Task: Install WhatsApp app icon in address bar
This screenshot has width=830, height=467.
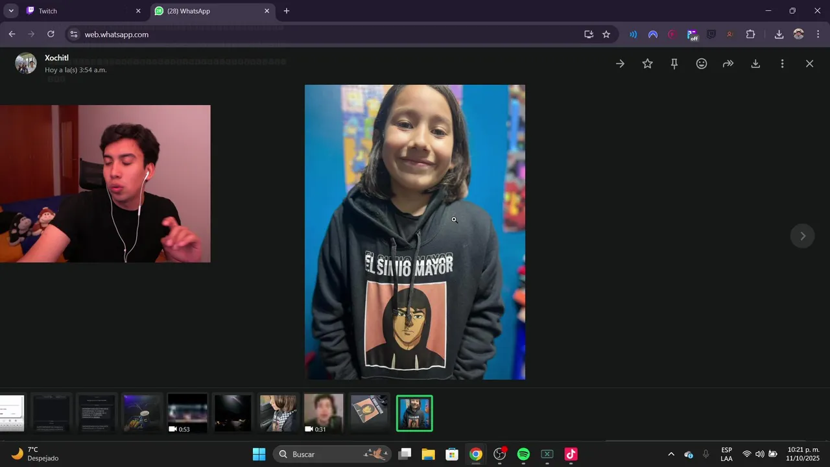Action: tap(589, 34)
